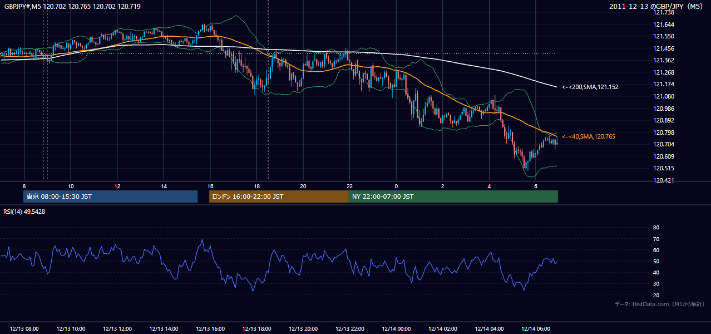Click hour label 10 under price chart
This screenshot has height=334, width=711.
71,186
